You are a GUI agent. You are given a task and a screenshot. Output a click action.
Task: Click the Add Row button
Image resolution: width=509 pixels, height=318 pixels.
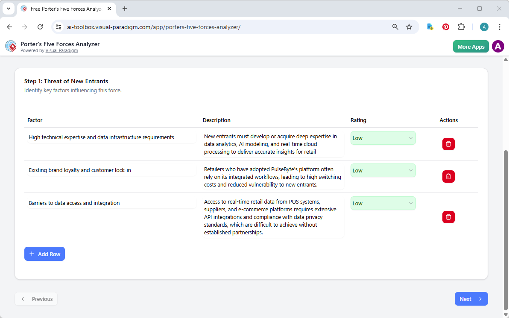coord(44,254)
